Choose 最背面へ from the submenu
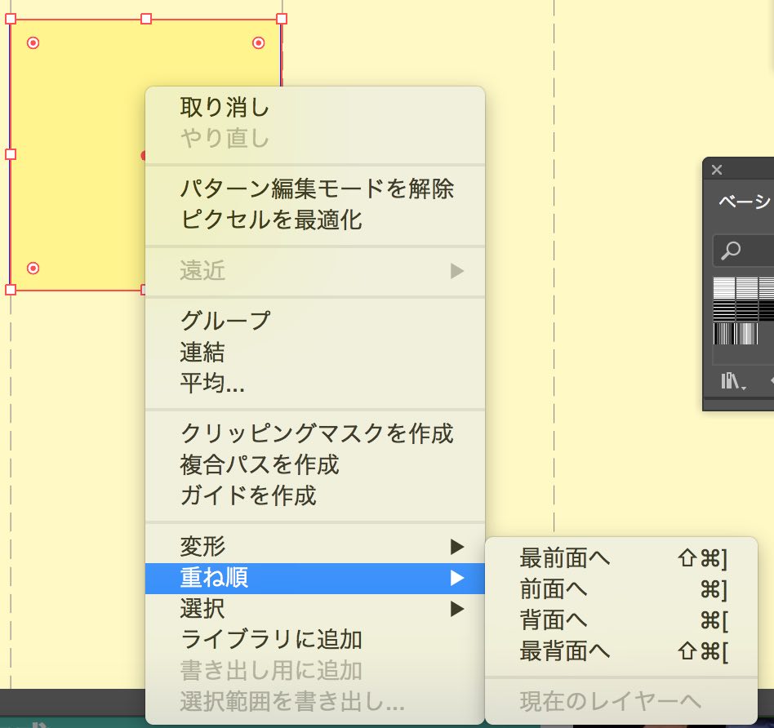Image resolution: width=774 pixels, height=728 pixels. pos(621,651)
